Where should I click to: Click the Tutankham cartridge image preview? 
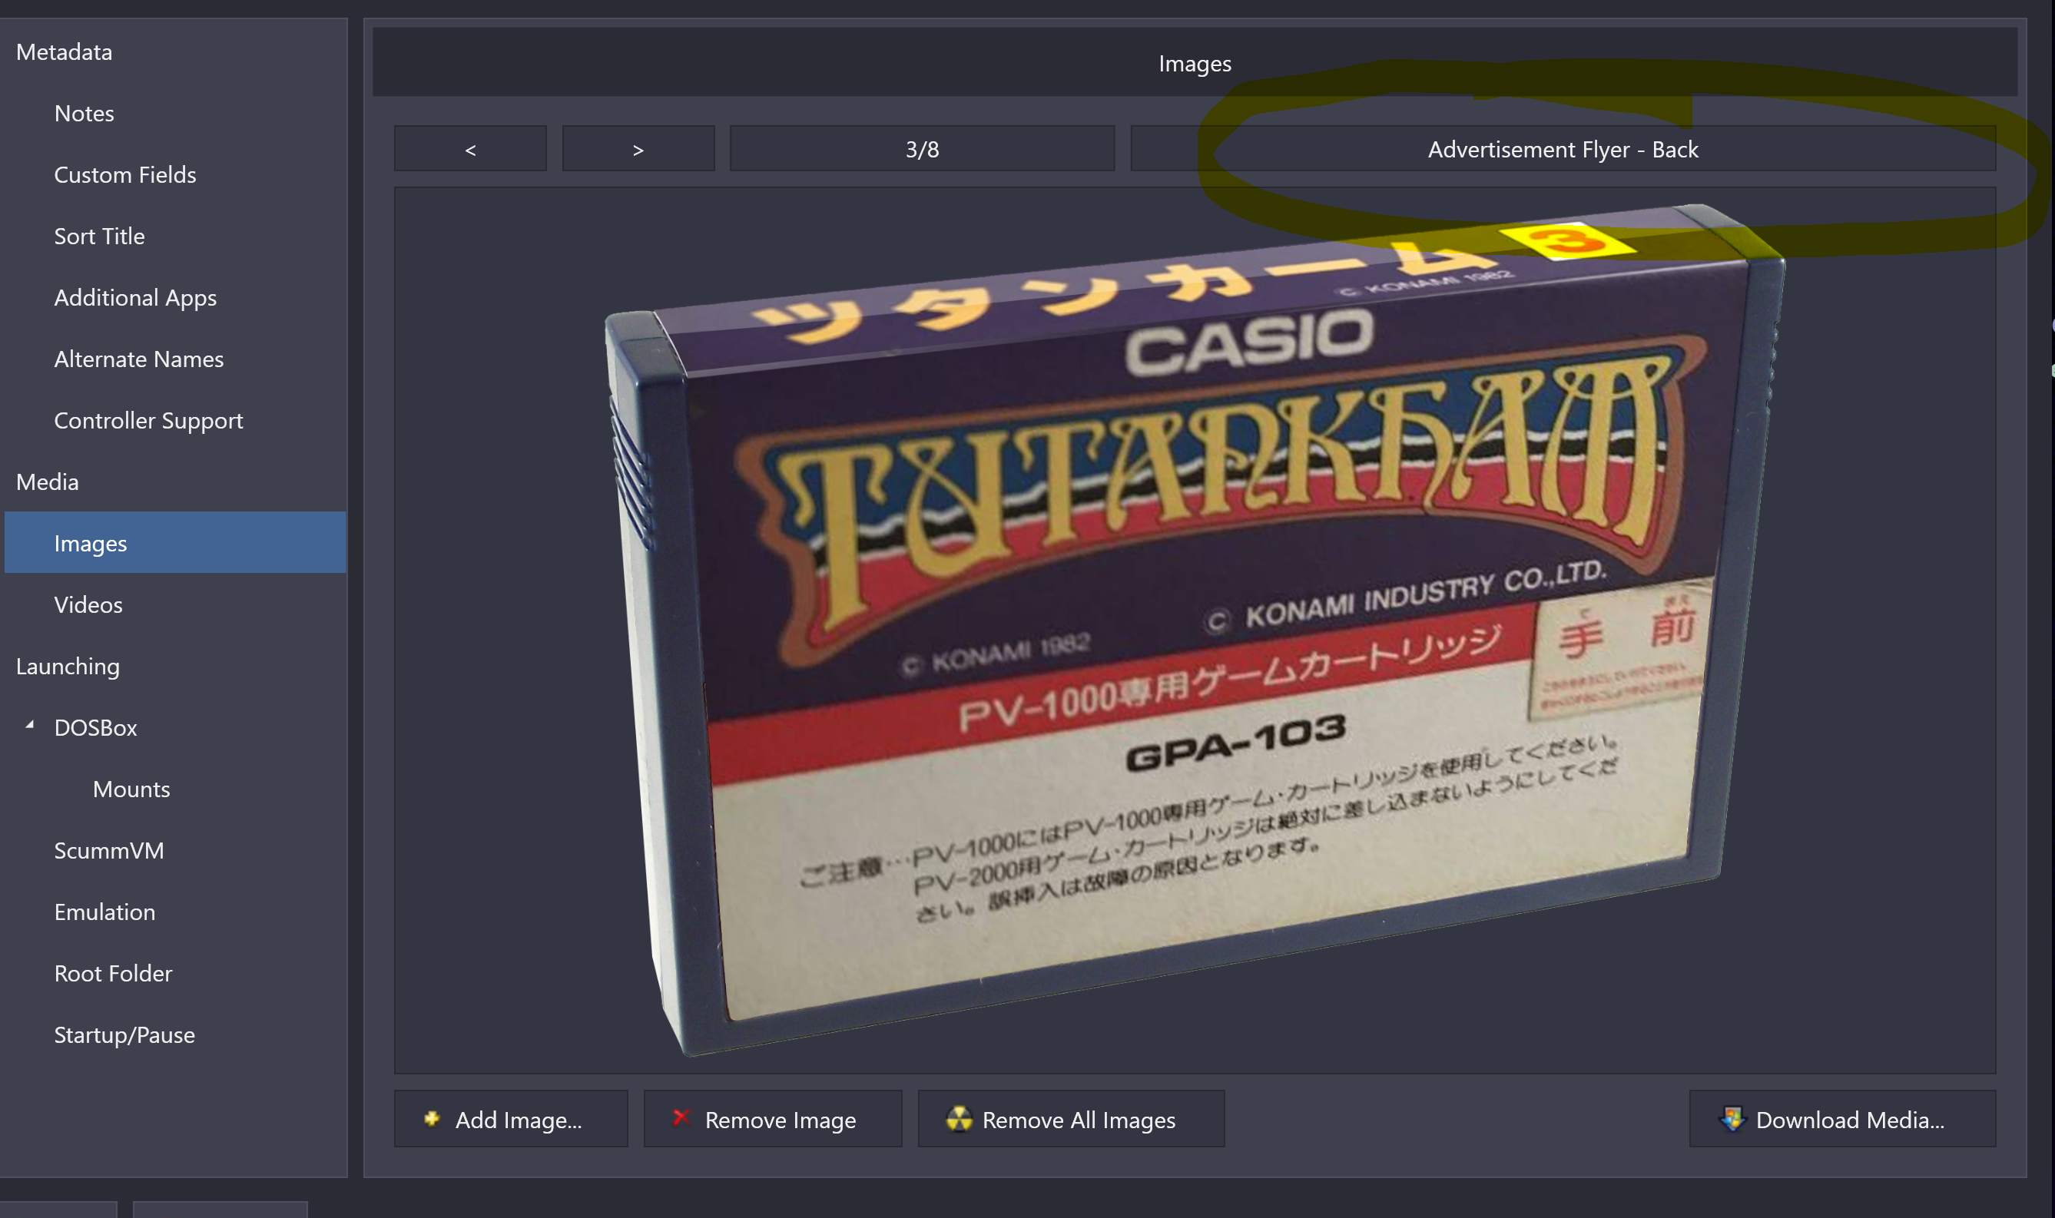(1195, 631)
